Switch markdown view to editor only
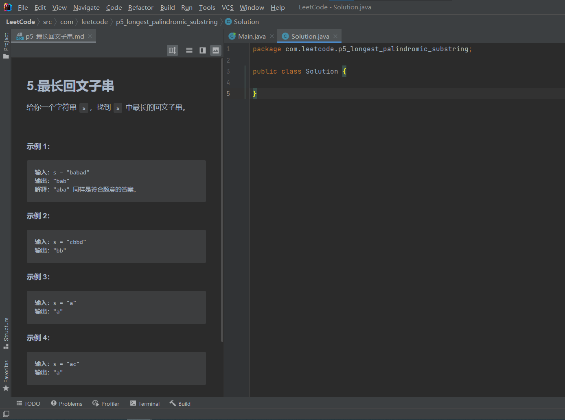Image resolution: width=565 pixels, height=420 pixels. click(189, 50)
